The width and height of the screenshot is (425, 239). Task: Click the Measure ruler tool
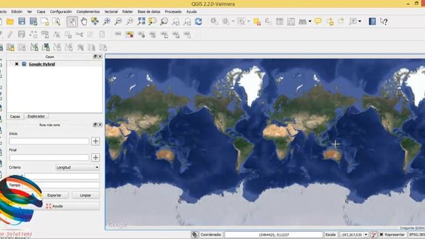303,21
